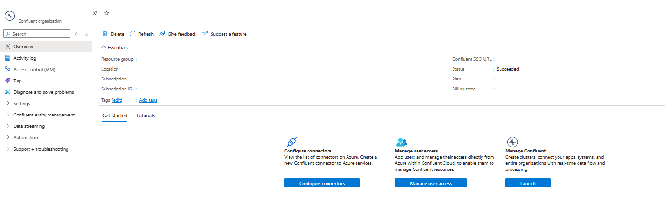Click the Resource group label
The width and height of the screenshot is (665, 205).
click(117, 59)
